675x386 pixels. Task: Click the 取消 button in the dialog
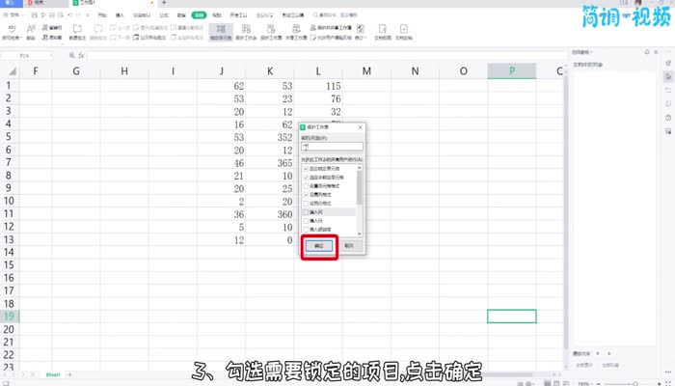(350, 246)
